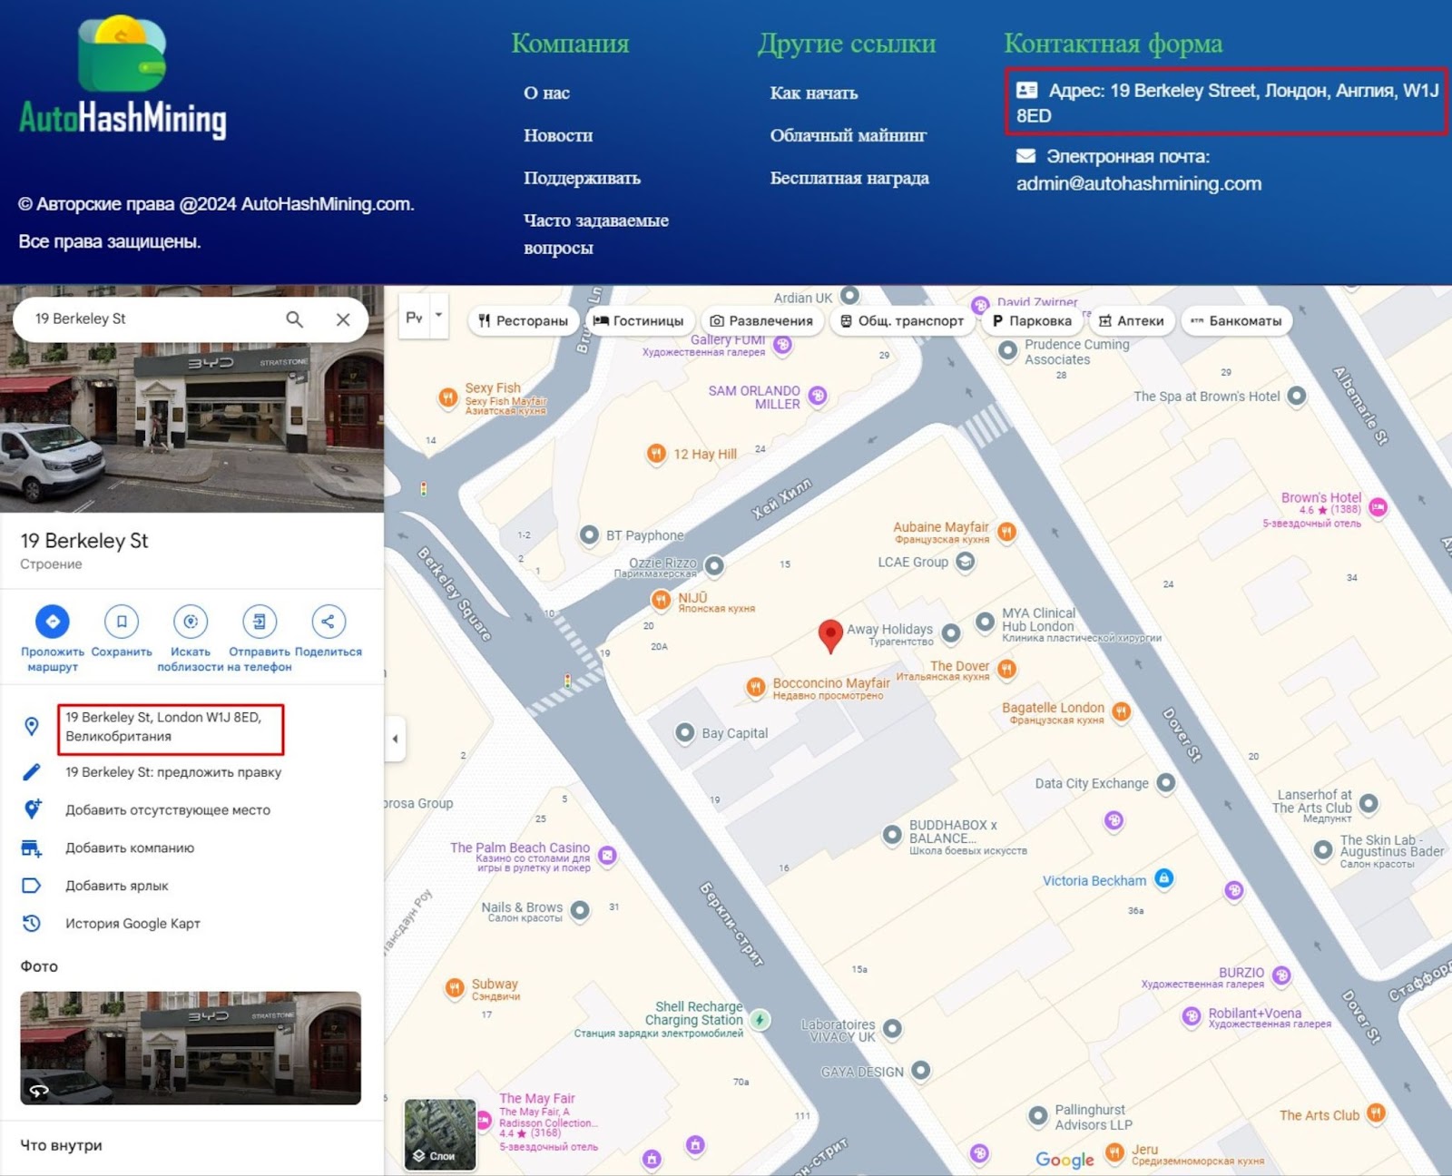Click Добавить отсутствующее место
Screen dimensions: 1452x1176
(x=168, y=810)
